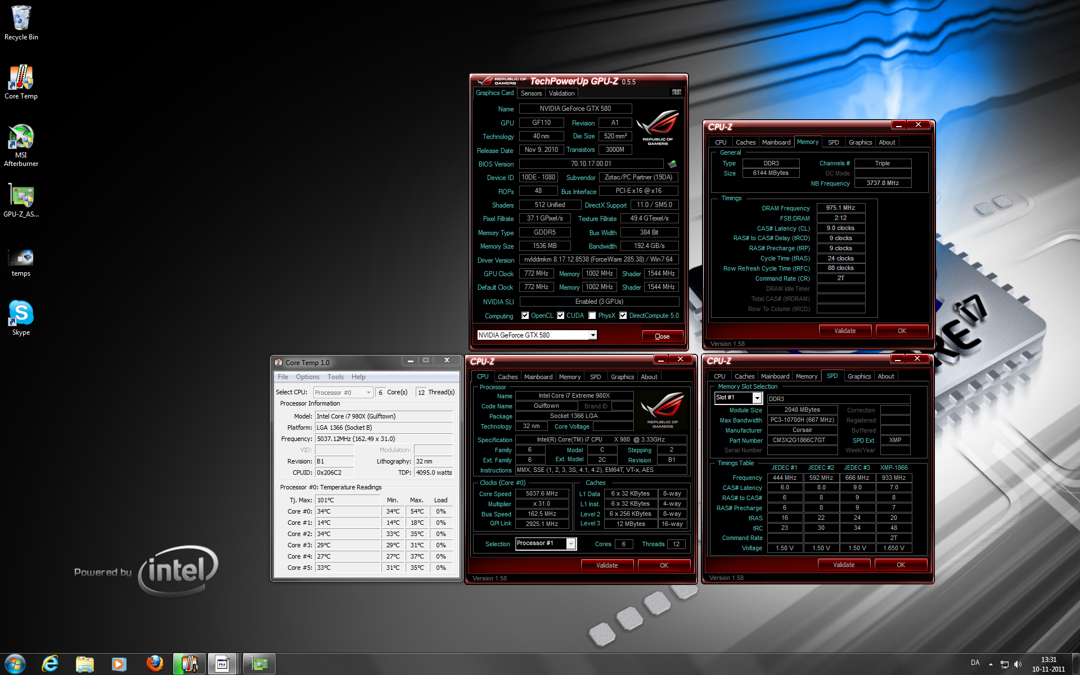Open Graphics tab in CPU-Z SPD window

[x=859, y=376]
